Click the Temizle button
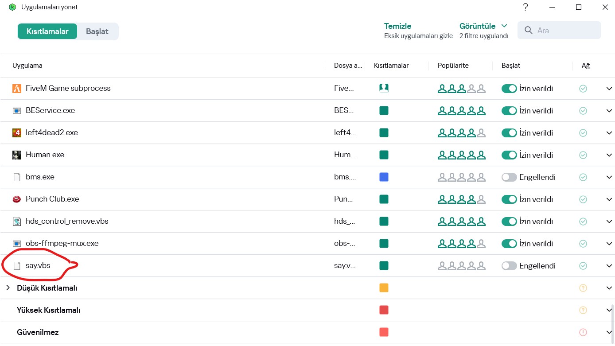The width and height of the screenshot is (615, 346). click(x=397, y=26)
